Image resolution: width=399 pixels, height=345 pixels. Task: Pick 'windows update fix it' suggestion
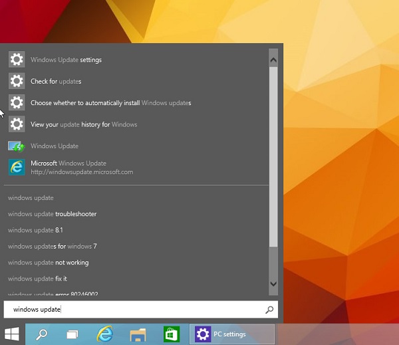[x=37, y=279]
